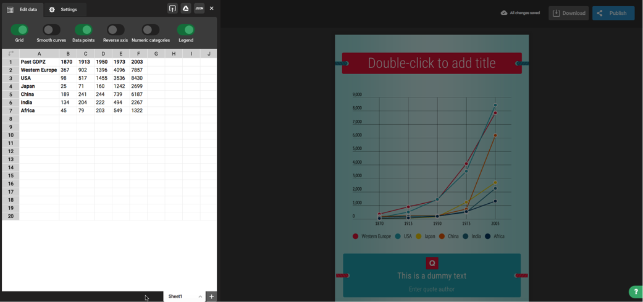Image resolution: width=643 pixels, height=302 pixels.
Task: Turn on Reverse axis switch
Action: pos(116,30)
